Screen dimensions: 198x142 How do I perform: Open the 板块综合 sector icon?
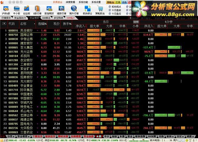pos(87,10)
